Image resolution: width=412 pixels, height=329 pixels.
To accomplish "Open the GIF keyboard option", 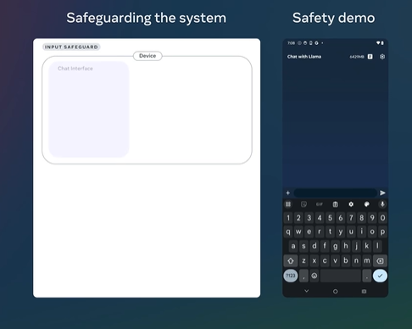I will (x=320, y=204).
